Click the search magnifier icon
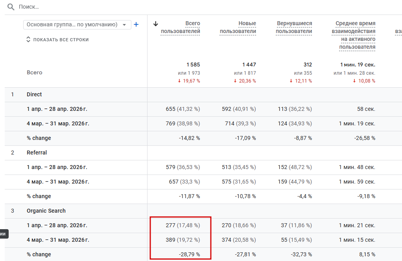This screenshot has width=402, height=261. tap(11, 7)
